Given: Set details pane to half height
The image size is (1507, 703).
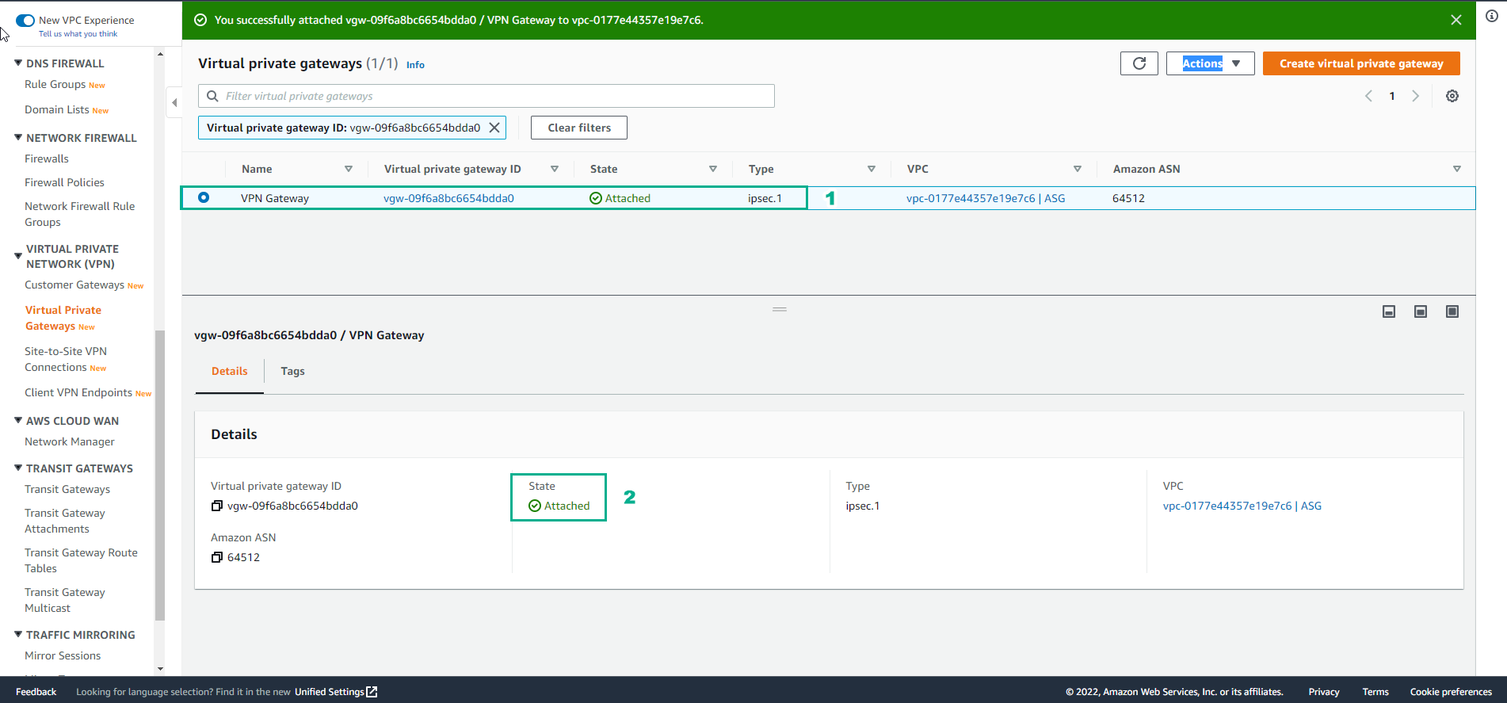Looking at the screenshot, I should click(1421, 311).
